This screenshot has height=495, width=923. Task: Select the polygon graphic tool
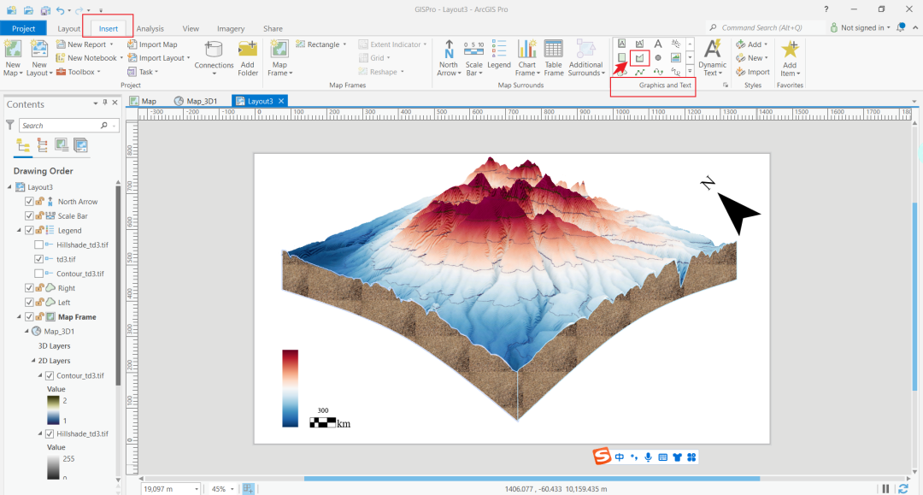640,57
